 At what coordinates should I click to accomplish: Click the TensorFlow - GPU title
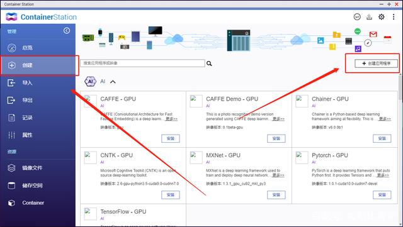[x=123, y=211]
